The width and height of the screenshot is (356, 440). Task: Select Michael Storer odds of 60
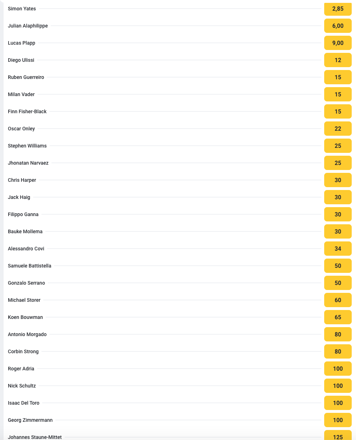pos(338,300)
